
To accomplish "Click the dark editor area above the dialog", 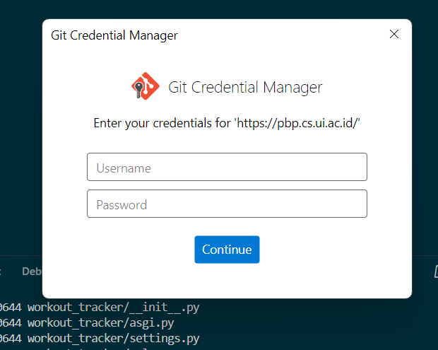I will (219, 9).
